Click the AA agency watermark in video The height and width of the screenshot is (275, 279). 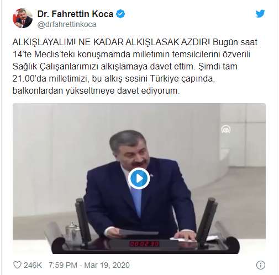tap(226, 129)
